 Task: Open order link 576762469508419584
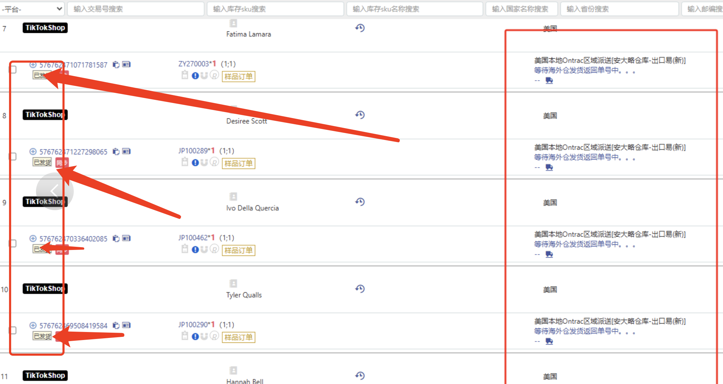tap(73, 326)
